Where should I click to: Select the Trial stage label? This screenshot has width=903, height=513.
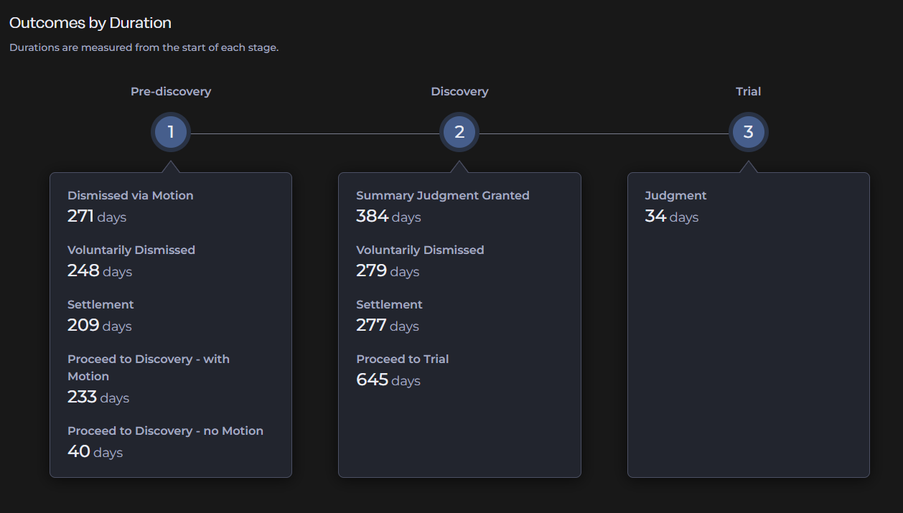(748, 92)
